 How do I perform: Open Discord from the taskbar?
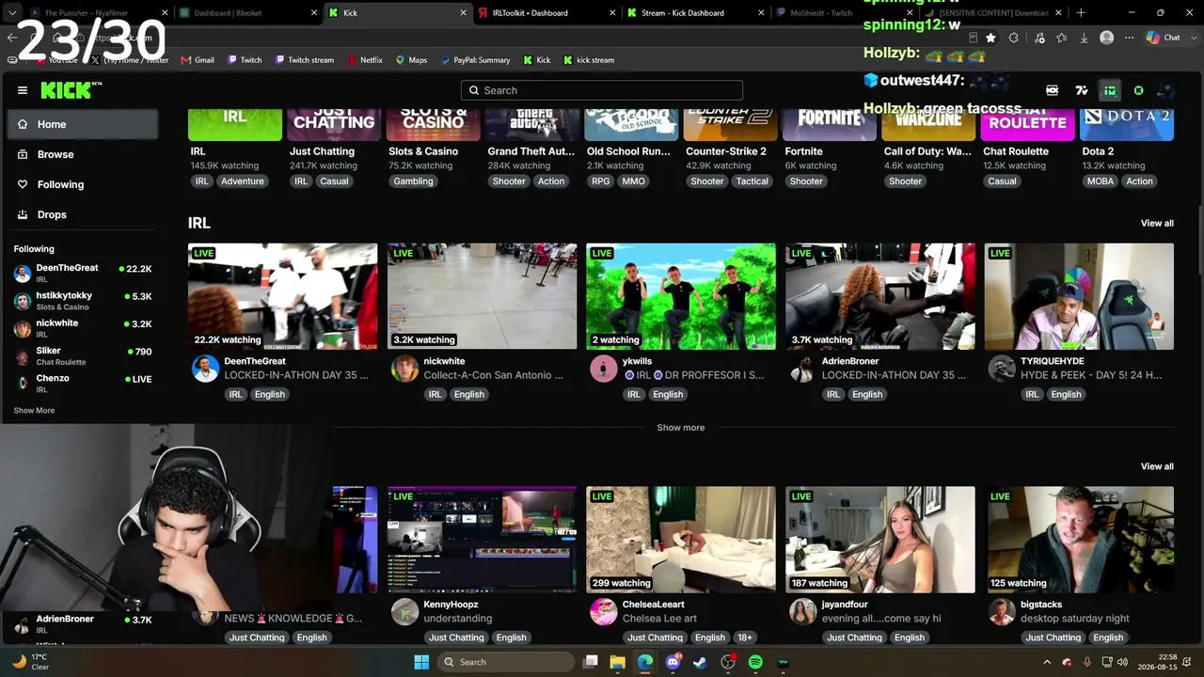673,662
